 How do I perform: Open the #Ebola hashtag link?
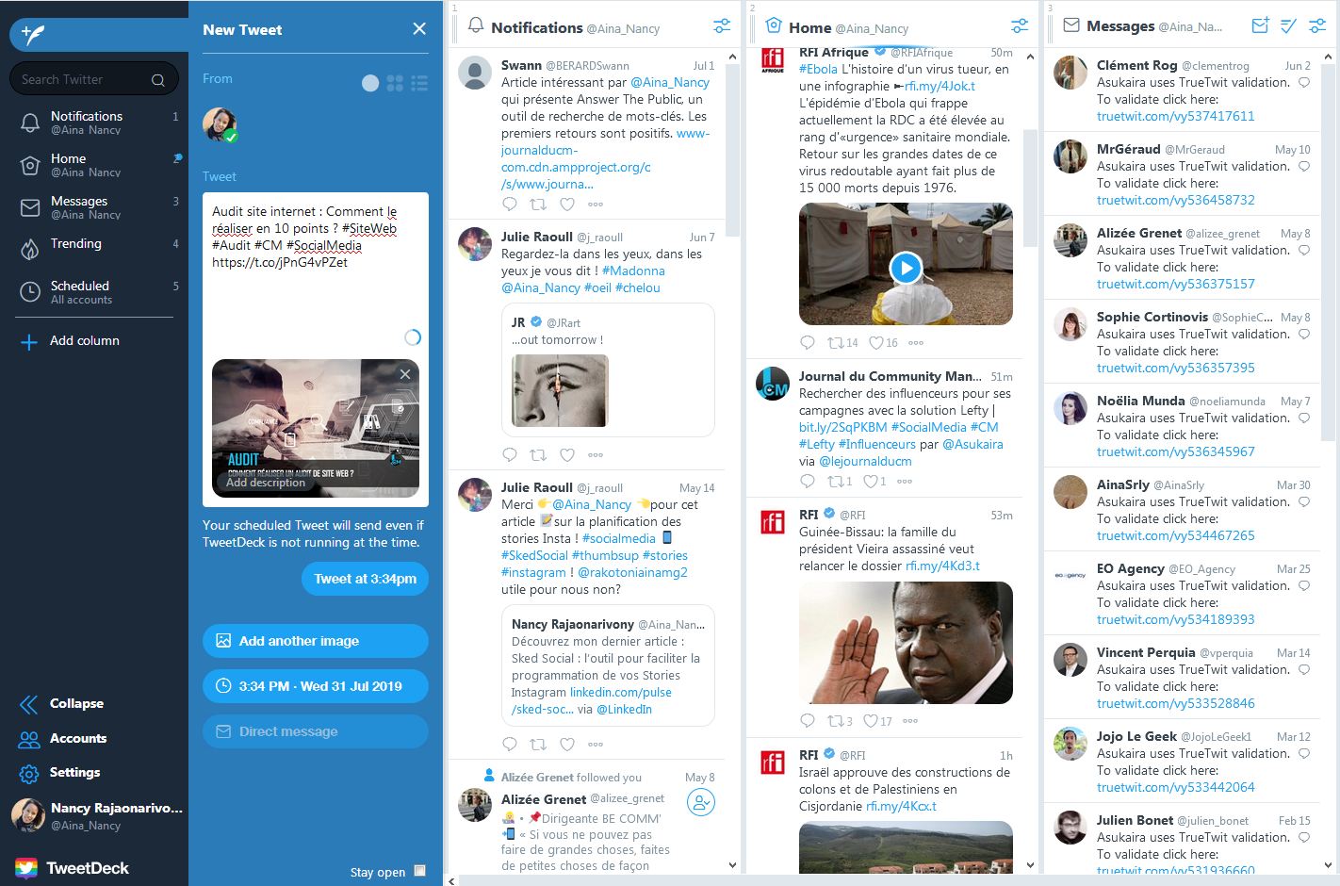[x=818, y=69]
